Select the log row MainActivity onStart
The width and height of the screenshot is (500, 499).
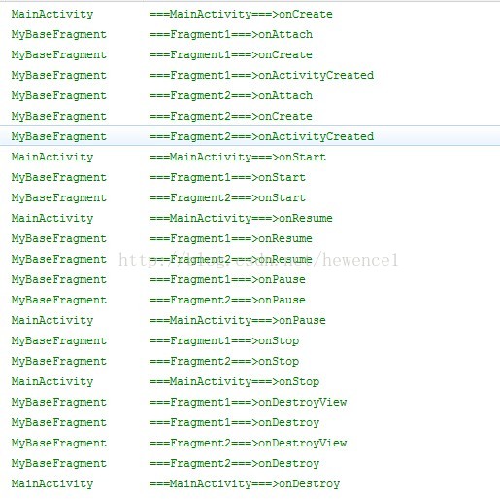250,157
